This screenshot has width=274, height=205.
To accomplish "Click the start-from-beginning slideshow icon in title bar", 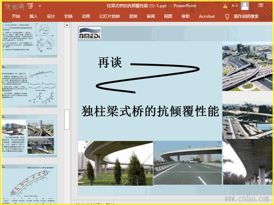I will (30, 6).
